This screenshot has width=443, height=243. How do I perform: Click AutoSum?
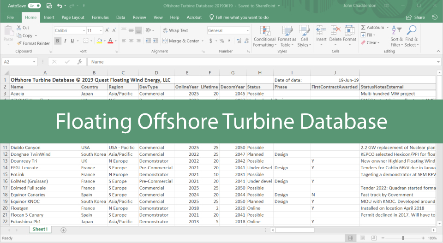373,27
